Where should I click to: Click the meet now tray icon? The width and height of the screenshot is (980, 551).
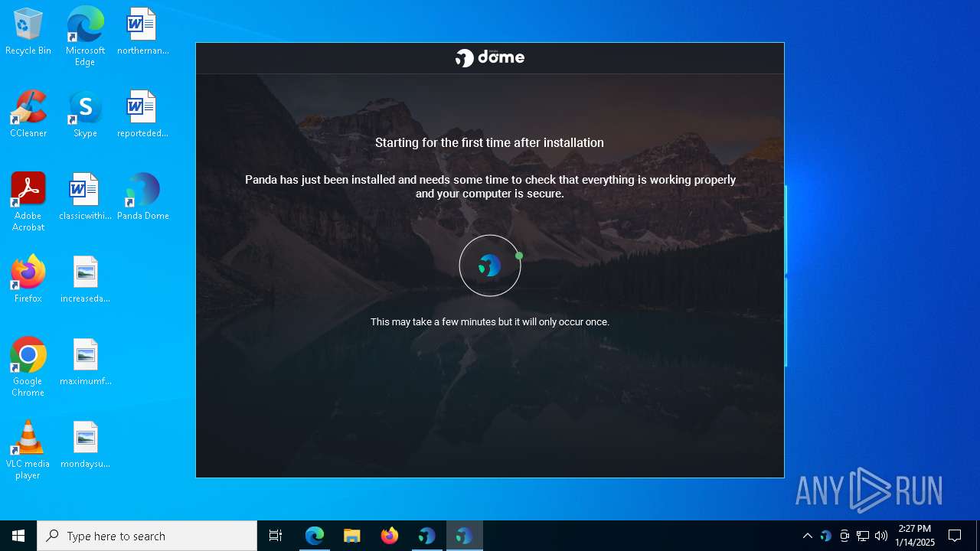coord(844,536)
